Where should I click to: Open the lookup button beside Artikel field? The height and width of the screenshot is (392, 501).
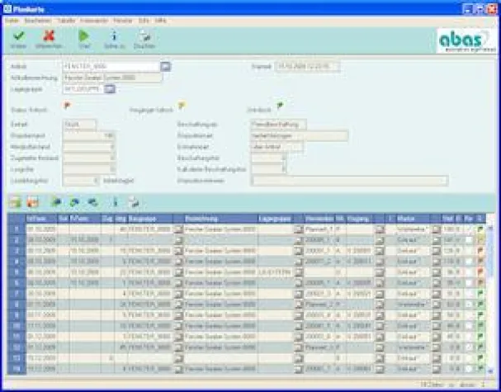coord(165,65)
